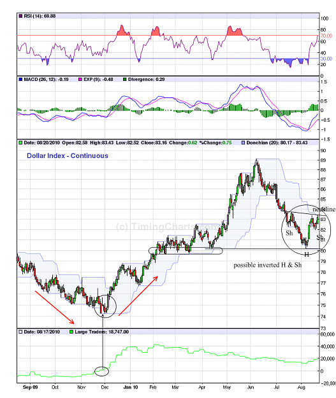Viewport: 336px width, 398px height.
Task: Click the 40,000 label on the Large Traders axis
Action: [328, 346]
